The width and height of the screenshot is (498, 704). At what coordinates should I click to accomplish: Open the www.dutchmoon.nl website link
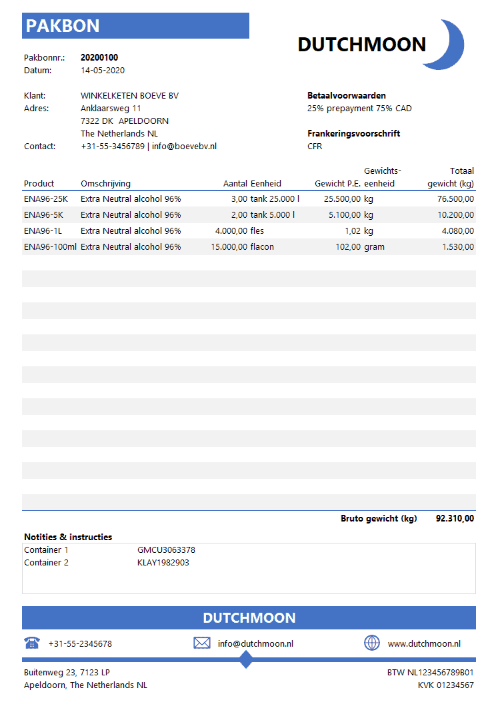click(x=423, y=644)
